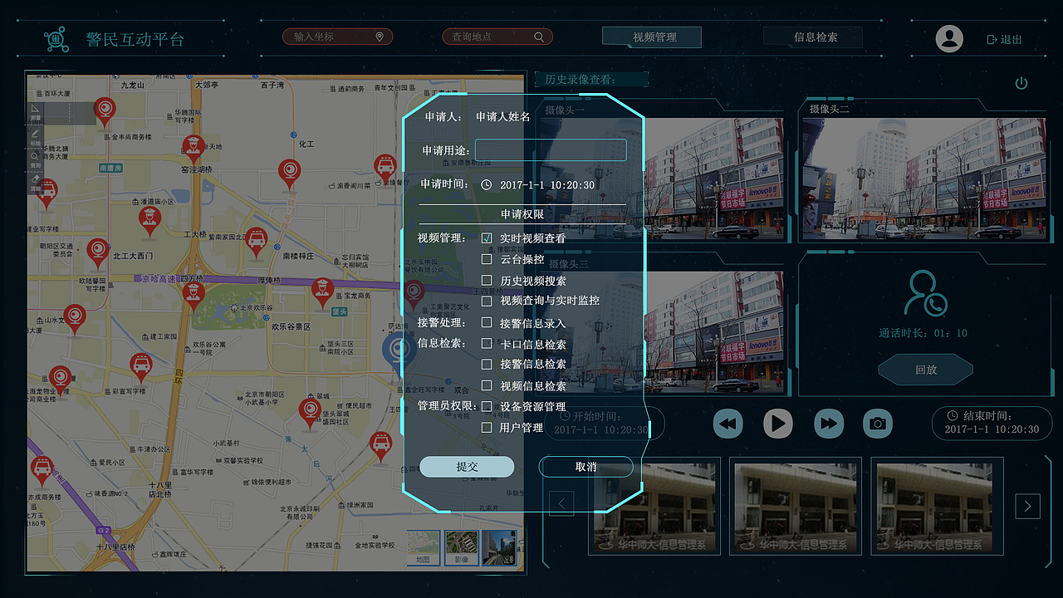This screenshot has height=598, width=1063.
Task: Enable 用户管理 admin permission
Action: click(x=487, y=427)
